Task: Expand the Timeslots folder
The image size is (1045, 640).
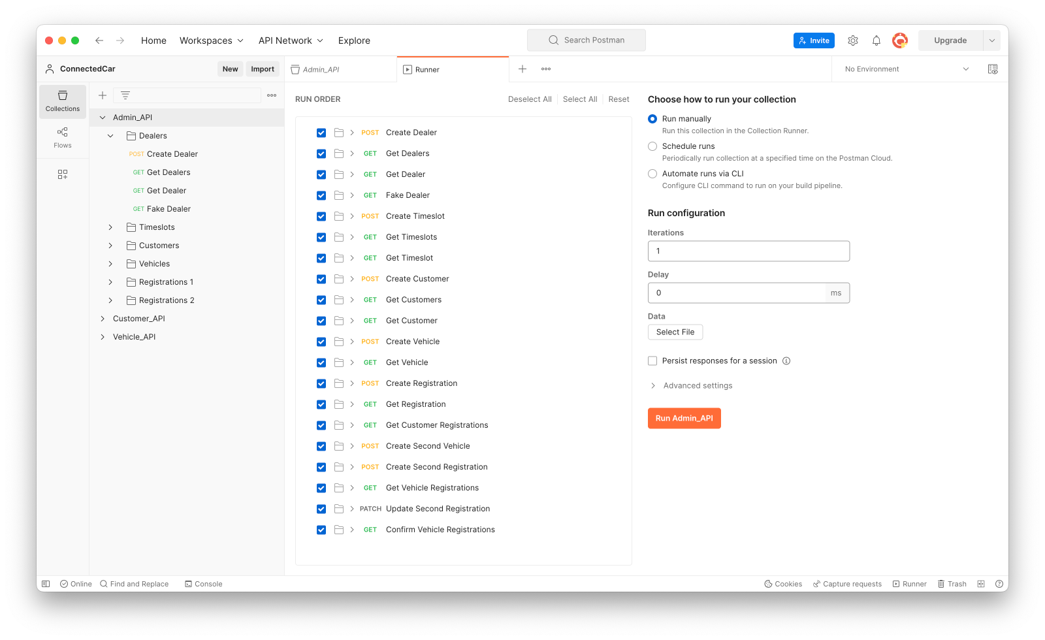Action: click(110, 227)
